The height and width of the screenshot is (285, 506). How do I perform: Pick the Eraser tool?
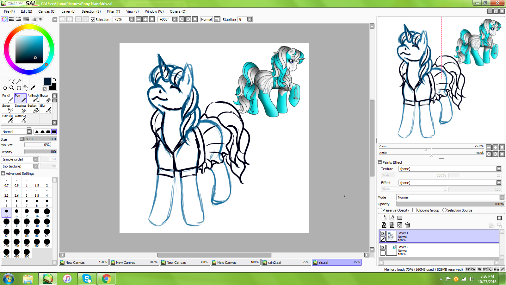click(46, 98)
